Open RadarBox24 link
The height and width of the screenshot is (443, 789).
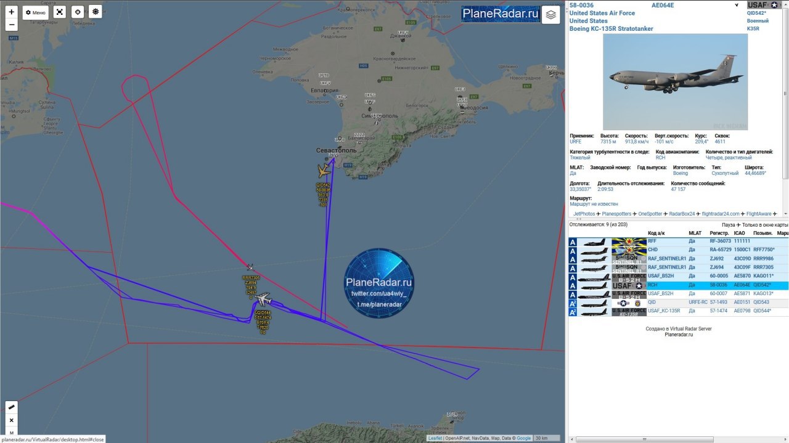pyautogui.click(x=682, y=214)
